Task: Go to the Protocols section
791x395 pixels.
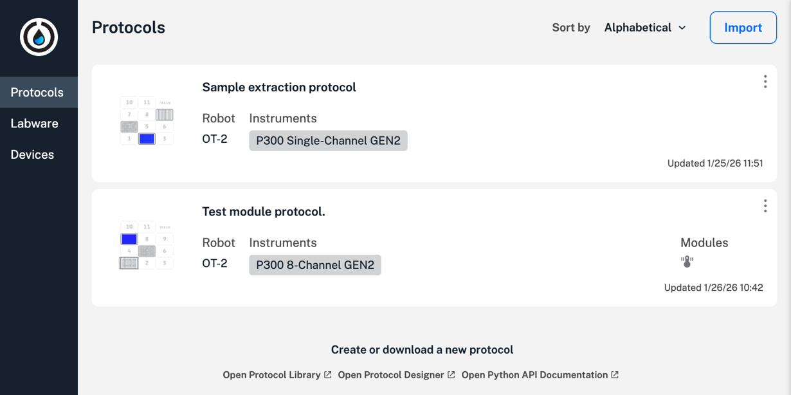Action: click(x=37, y=93)
